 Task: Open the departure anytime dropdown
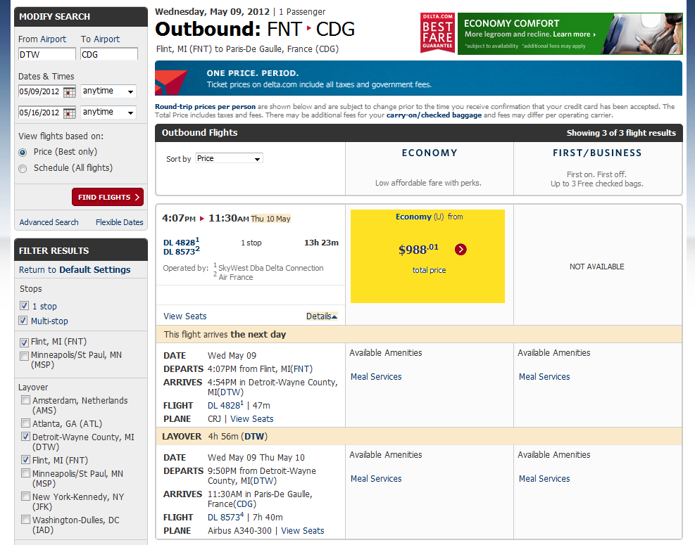coord(108,91)
